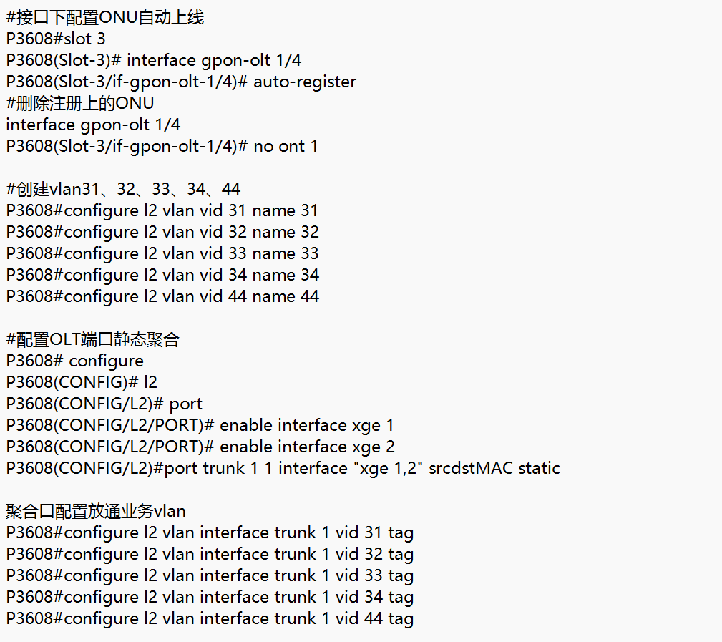Click the "vlan vid 33 name 33" line
Image resolution: width=722 pixels, height=642 pixels.
tap(162, 253)
